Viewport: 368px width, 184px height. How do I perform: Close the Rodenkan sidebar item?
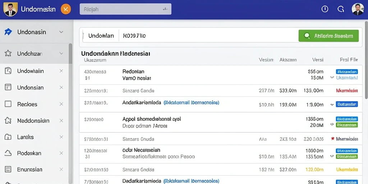point(61,153)
